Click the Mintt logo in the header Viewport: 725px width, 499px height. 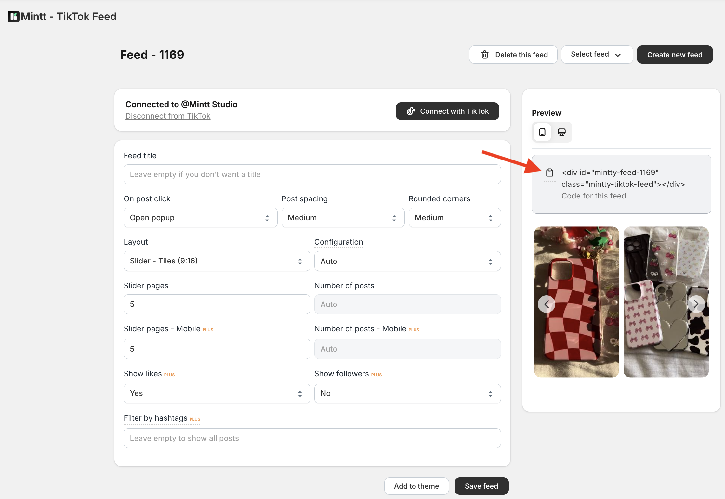13,16
